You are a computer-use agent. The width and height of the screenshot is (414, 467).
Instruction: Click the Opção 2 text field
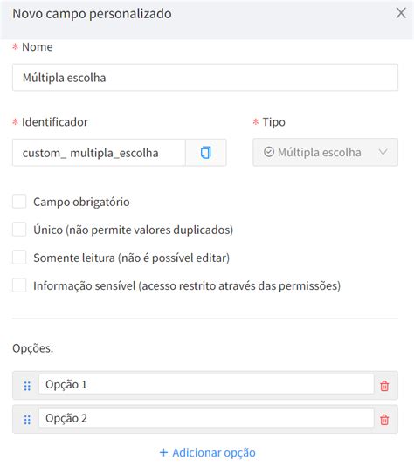[x=206, y=418]
